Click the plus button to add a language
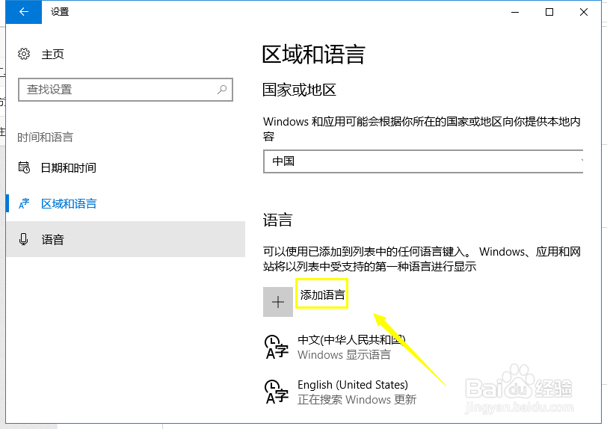 coord(278,302)
